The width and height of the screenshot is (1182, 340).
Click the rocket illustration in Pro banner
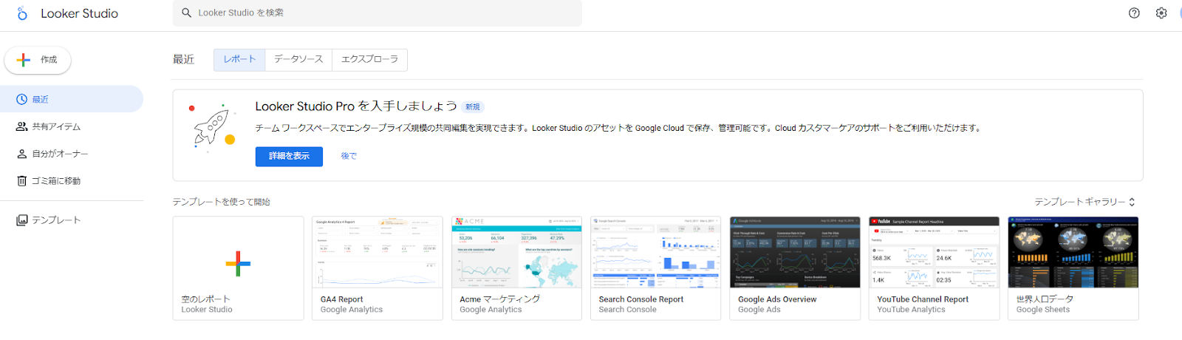[212, 127]
